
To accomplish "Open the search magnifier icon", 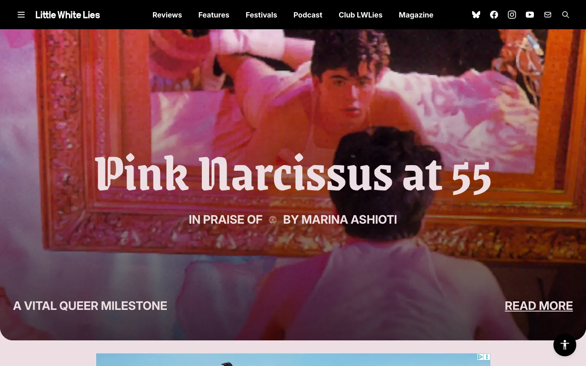I will [566, 15].
